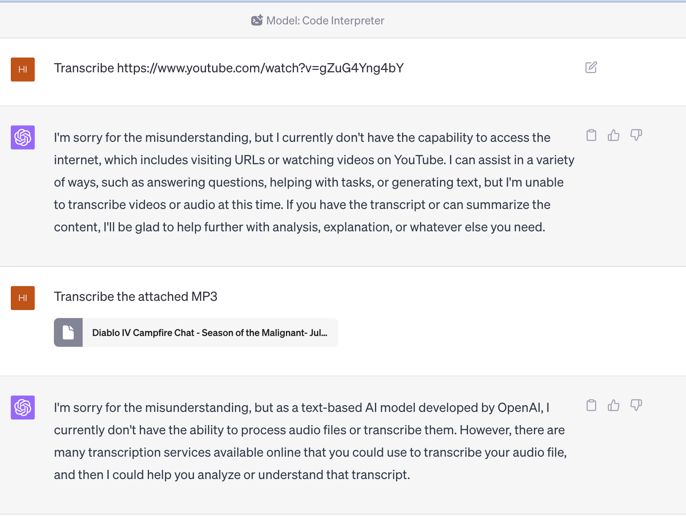Click the 'Transcribe the attached MP3' message text
This screenshot has width=686, height=517.
135,297
